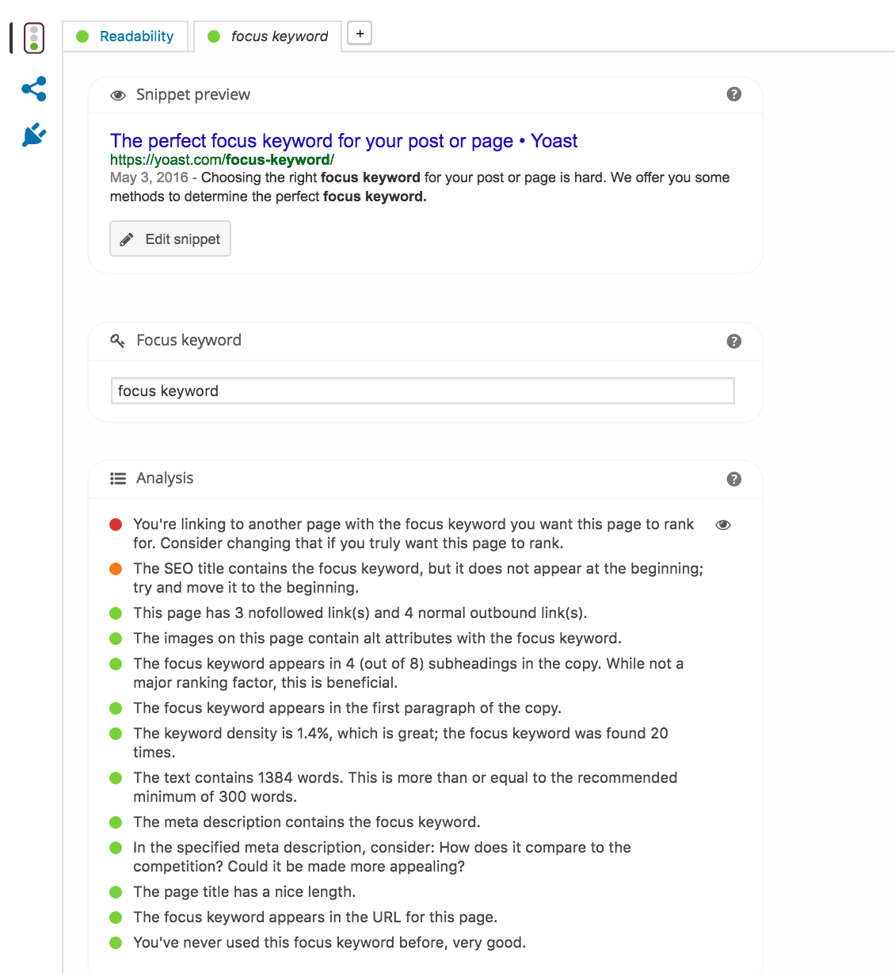Open the snippet preview title link
The height and width of the screenshot is (973, 895).
pyautogui.click(x=343, y=140)
